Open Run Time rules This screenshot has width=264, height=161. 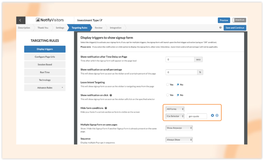[x=45, y=72]
